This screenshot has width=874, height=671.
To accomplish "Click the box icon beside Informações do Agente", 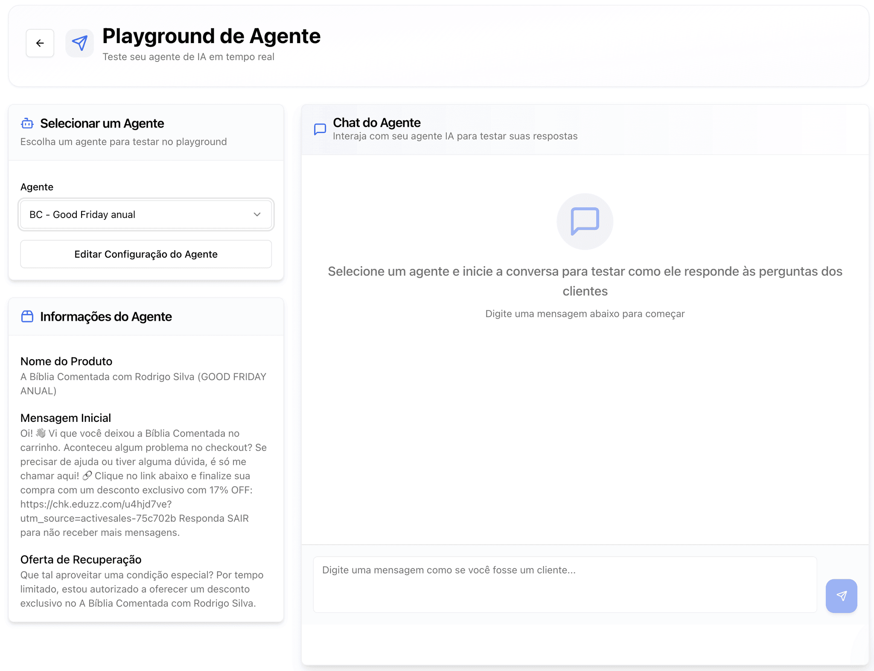I will [x=27, y=317].
